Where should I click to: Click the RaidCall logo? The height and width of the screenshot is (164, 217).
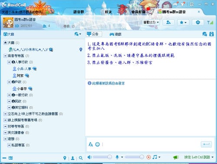pos(14,5)
